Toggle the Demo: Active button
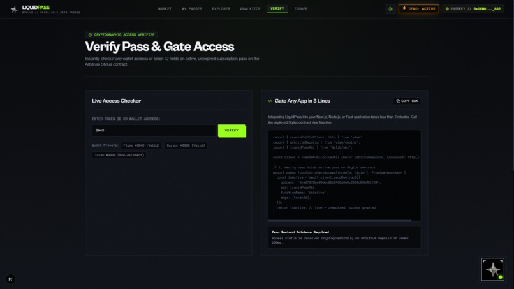This screenshot has height=289, width=514. (418, 9)
